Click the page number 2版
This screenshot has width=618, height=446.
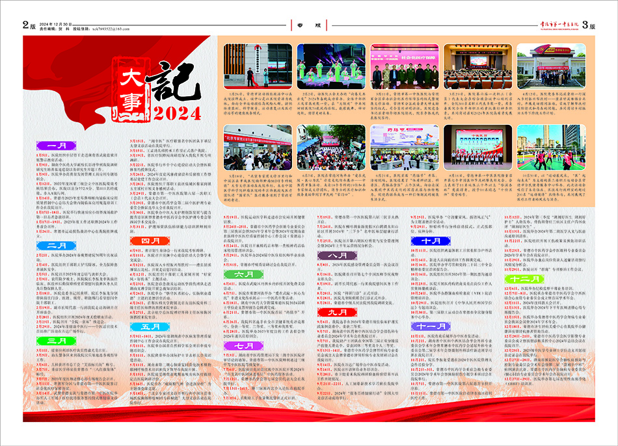click(29, 25)
